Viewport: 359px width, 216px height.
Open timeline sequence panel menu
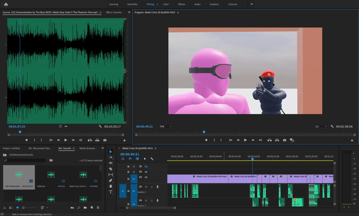coord(155,148)
